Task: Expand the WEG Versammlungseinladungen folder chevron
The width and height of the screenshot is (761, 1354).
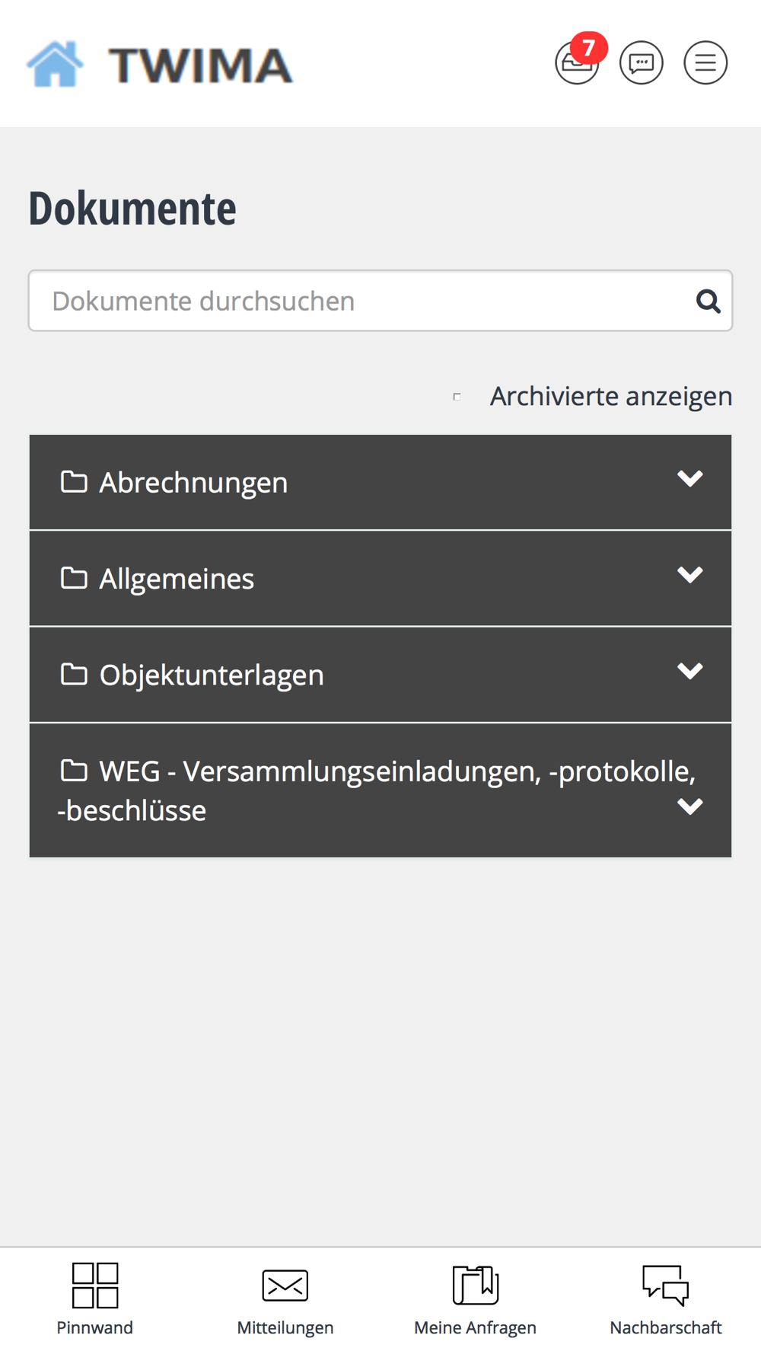Action: (x=690, y=806)
